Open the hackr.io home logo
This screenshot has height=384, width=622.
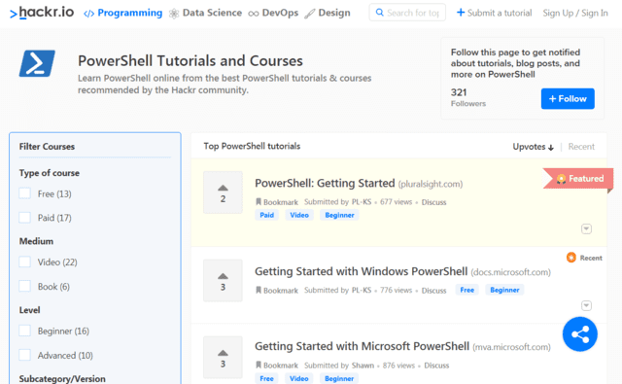42,13
